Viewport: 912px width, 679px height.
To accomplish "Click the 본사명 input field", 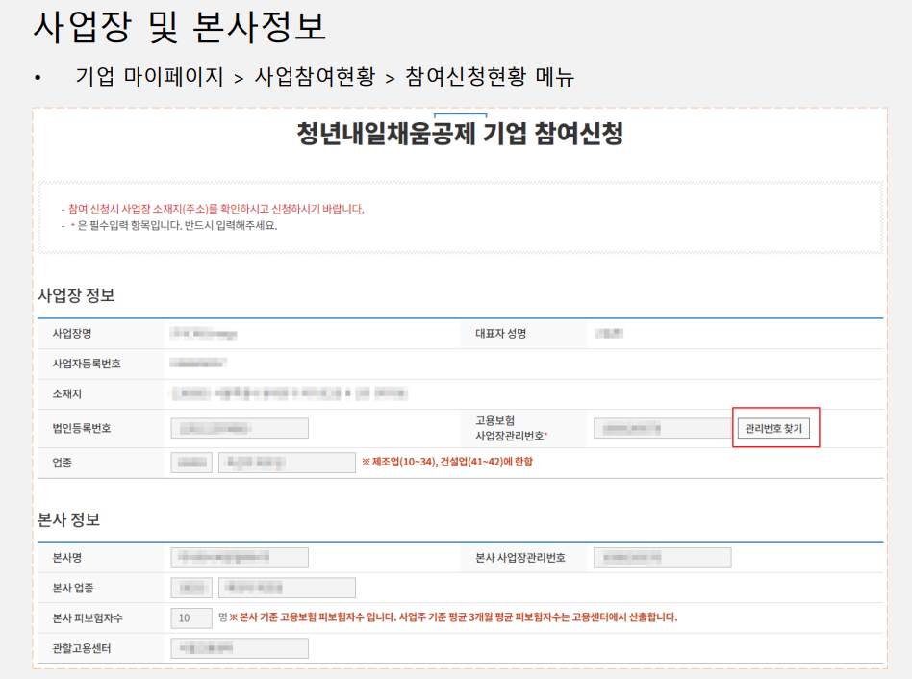I will tap(239, 557).
